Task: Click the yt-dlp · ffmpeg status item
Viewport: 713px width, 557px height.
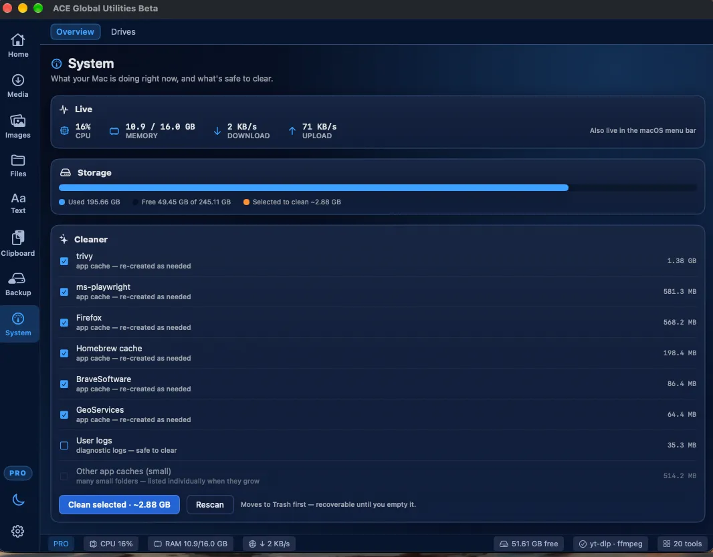Action: (611, 544)
